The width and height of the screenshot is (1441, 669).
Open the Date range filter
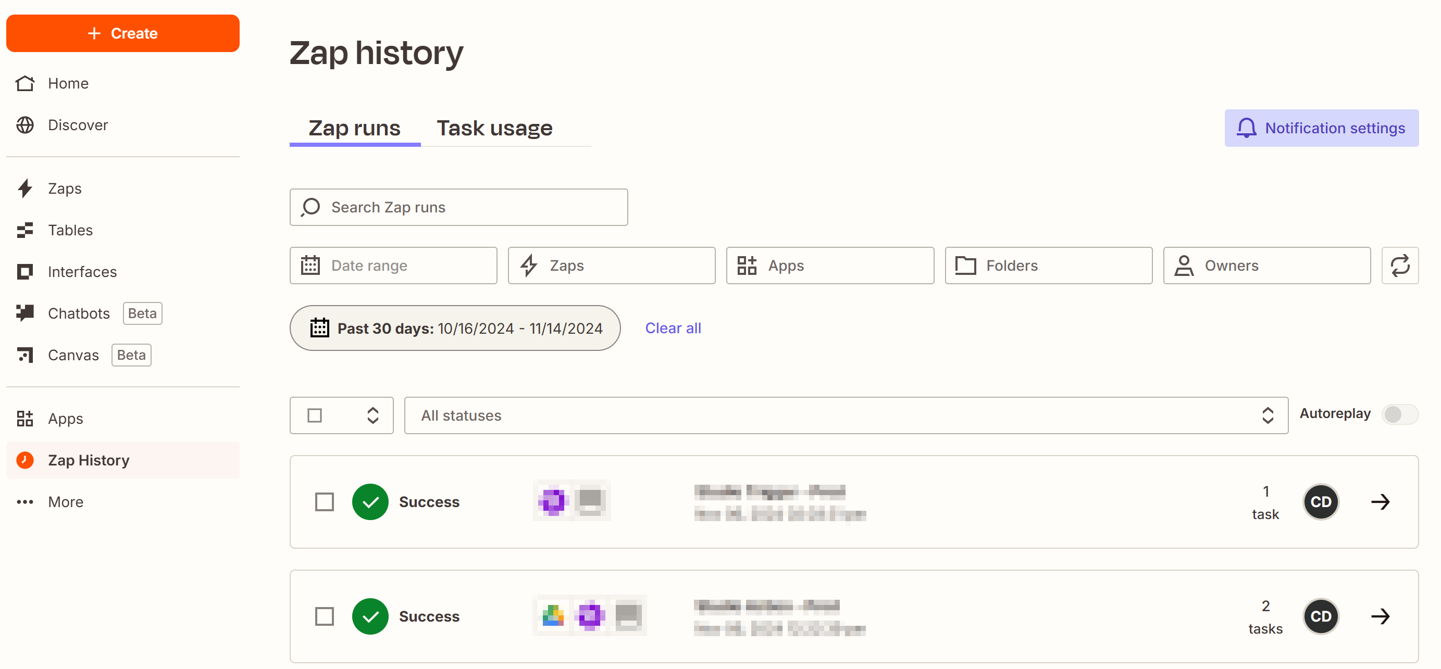393,266
